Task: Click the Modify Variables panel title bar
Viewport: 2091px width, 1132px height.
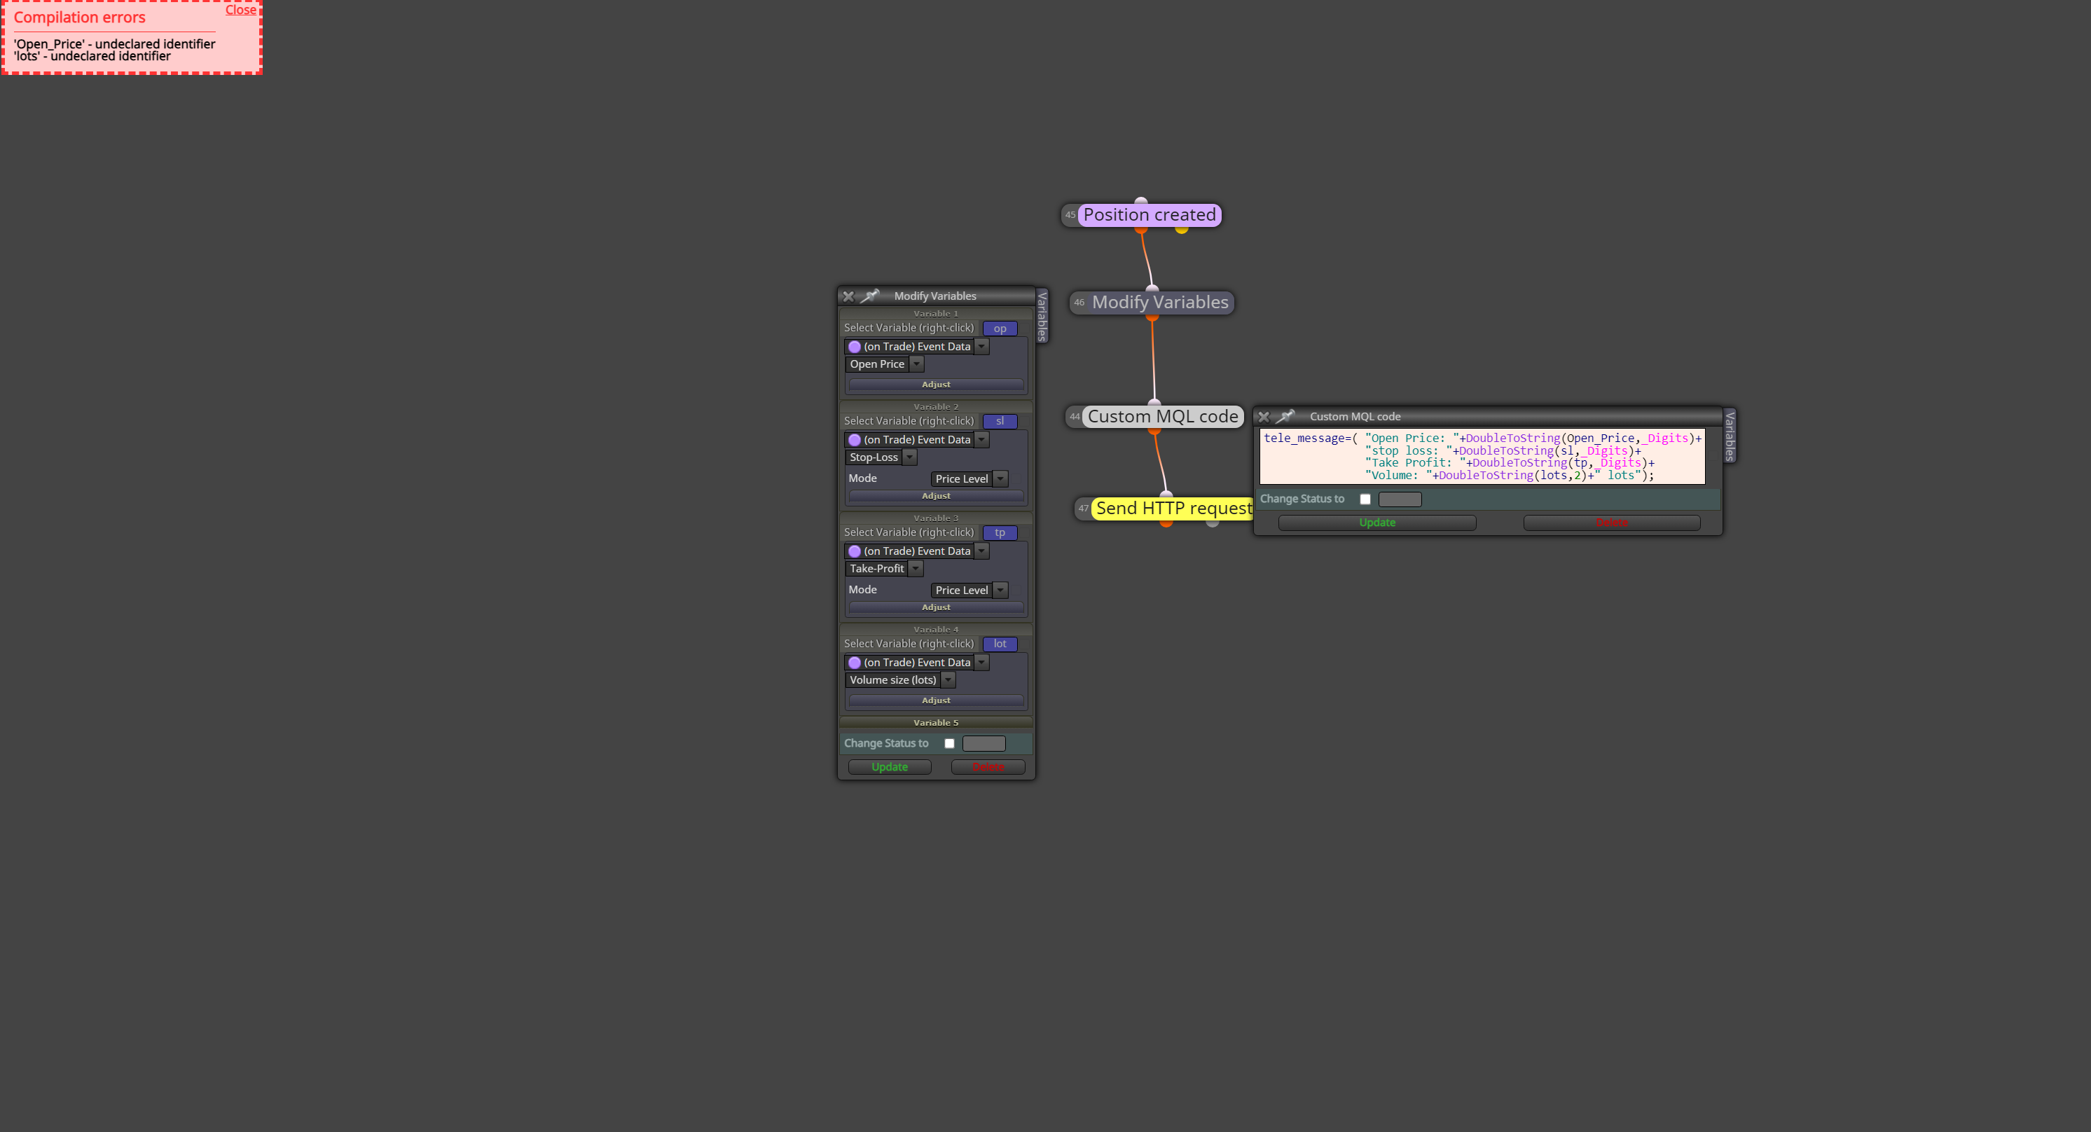Action: [x=936, y=296]
